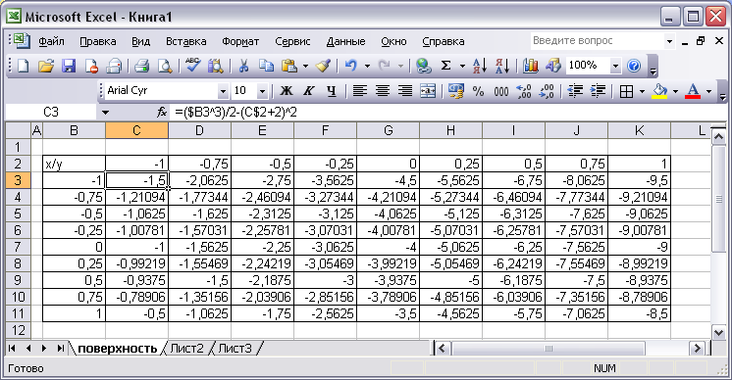Open Print Preview with the magnifier page icon
The image size is (732, 380).
point(165,66)
